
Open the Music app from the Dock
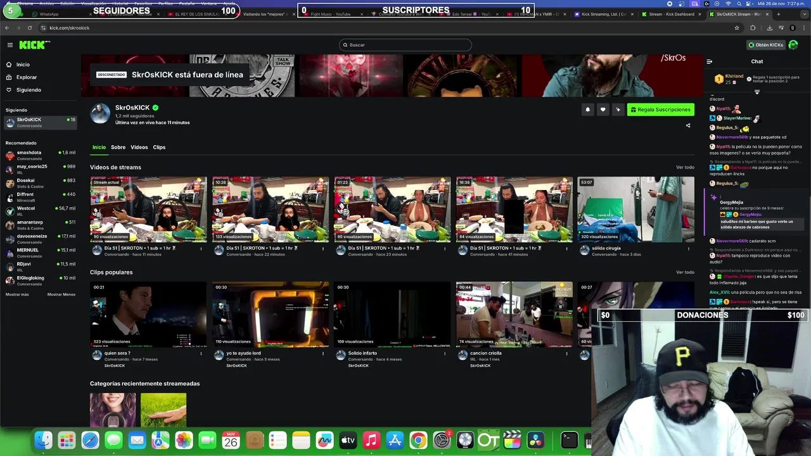(x=371, y=440)
